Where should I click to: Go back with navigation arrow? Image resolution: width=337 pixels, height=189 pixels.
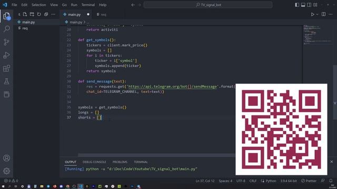click(133, 5)
